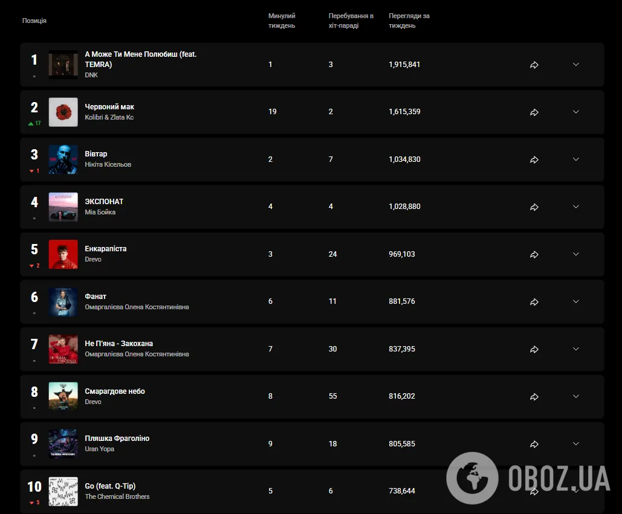Open dropdown chevron for Енкарапіста row
This screenshot has height=514, width=622.
pos(576,254)
